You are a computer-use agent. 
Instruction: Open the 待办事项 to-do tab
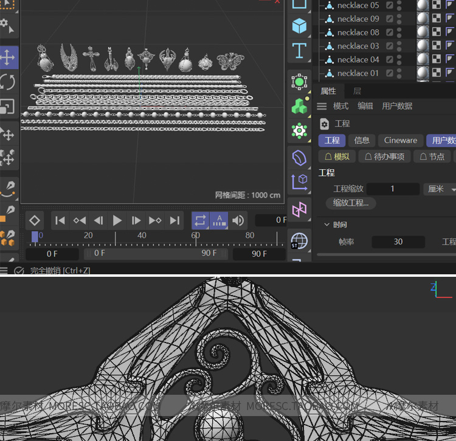pyautogui.click(x=384, y=156)
